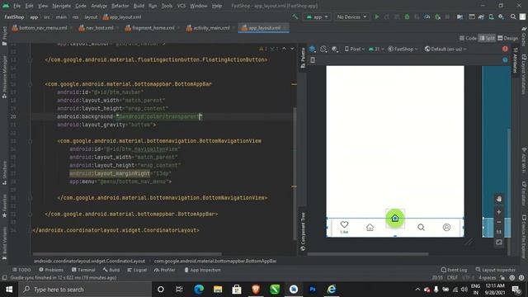Image resolution: width=528 pixels, height=297 pixels.
Task: Click the red error indicator in design toolbar
Action: [505, 49]
